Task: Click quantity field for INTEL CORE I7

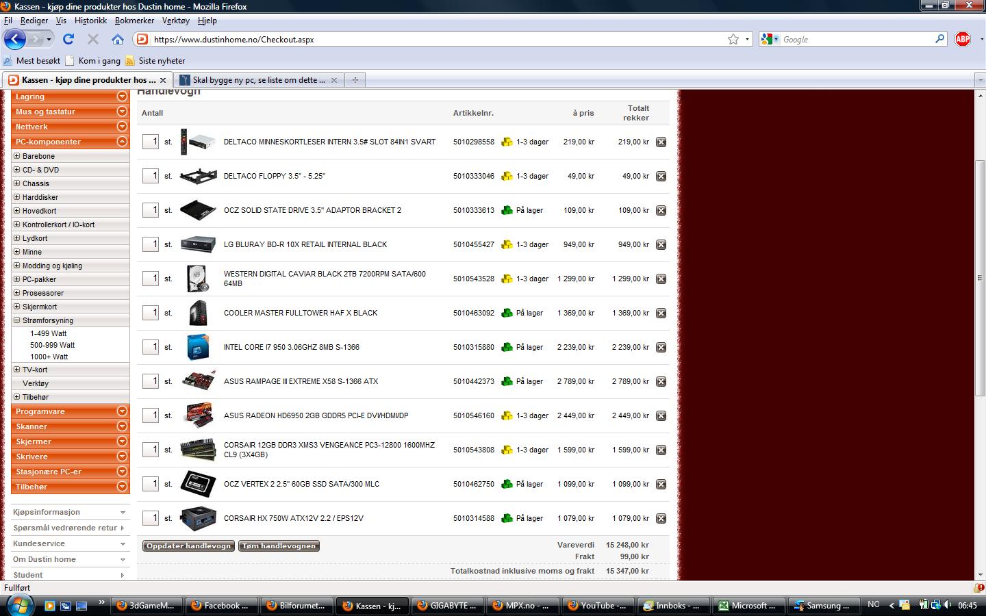Action: pos(151,347)
